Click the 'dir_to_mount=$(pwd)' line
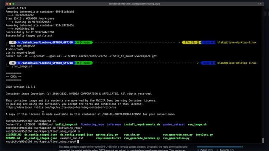The image size is (269, 151). point(21,52)
